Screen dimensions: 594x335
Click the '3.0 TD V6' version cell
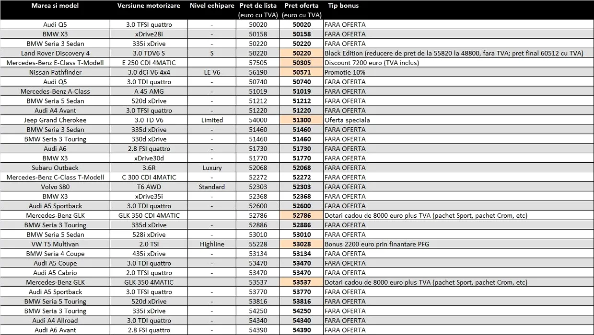pyautogui.click(x=149, y=120)
